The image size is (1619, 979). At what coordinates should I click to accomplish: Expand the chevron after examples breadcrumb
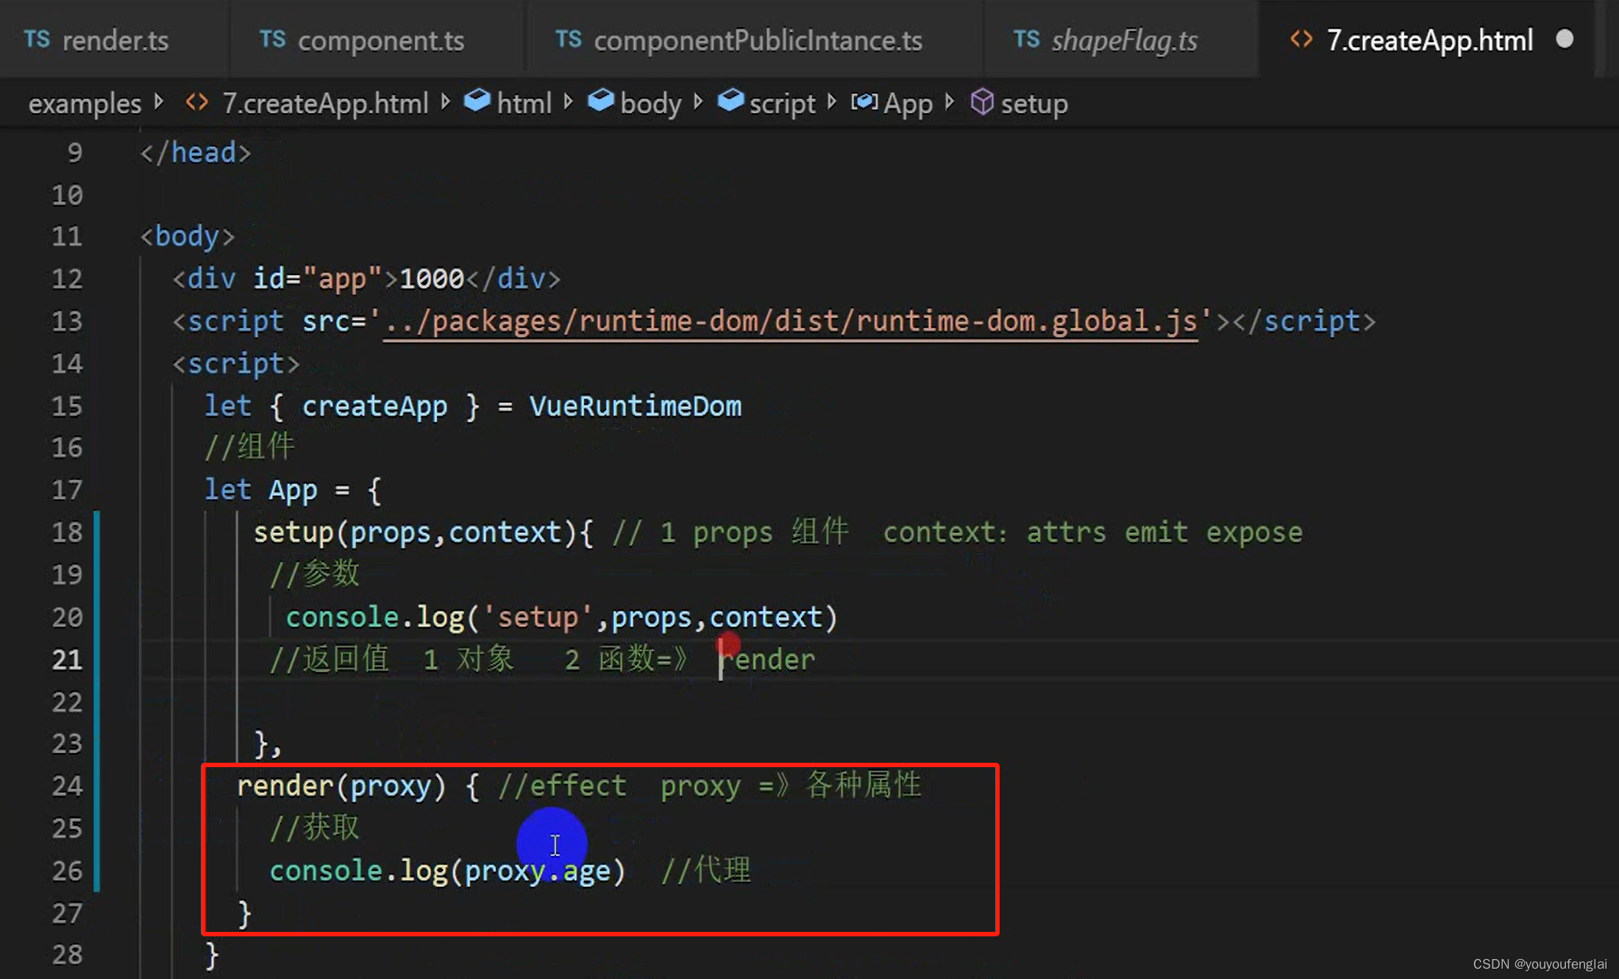(x=159, y=102)
